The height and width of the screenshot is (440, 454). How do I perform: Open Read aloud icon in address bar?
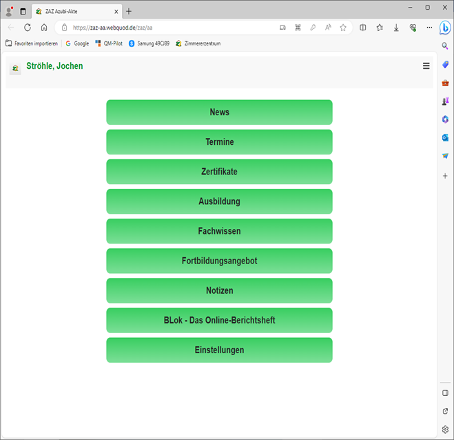coord(328,28)
